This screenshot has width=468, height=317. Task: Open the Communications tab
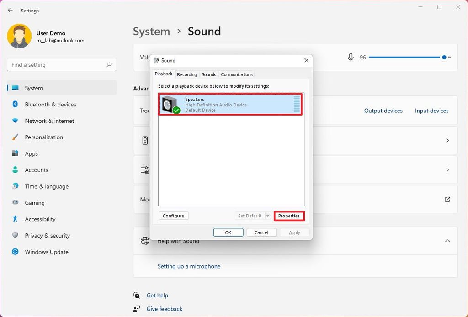tap(236, 74)
